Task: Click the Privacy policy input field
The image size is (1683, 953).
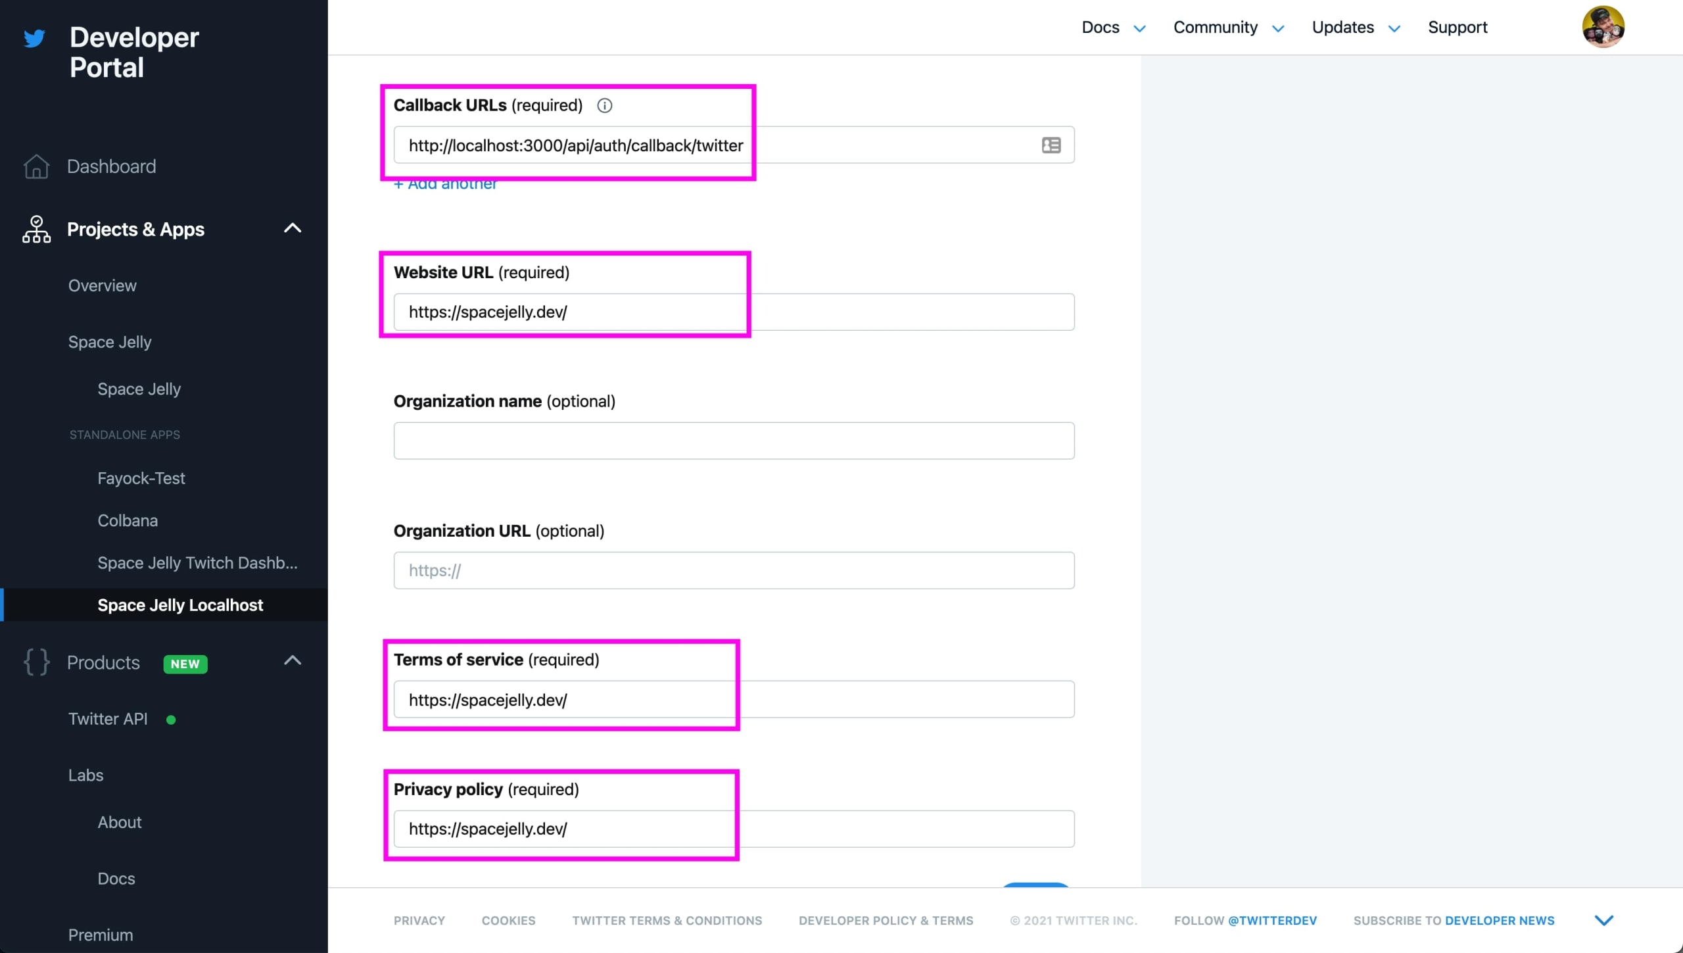Action: pos(734,829)
